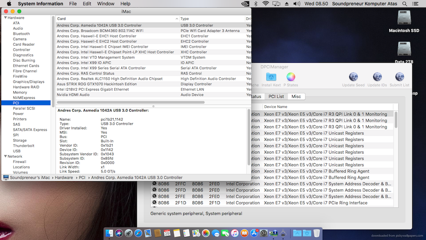Open Wi-Fi status menu
Screen dimensions: 426x240
coord(266,4)
